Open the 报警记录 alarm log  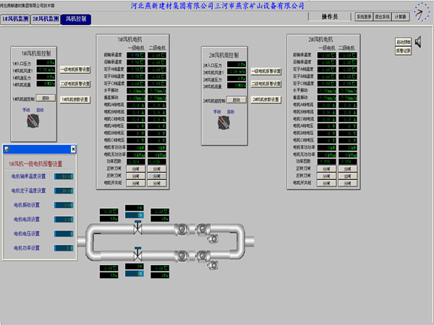[x=403, y=51]
